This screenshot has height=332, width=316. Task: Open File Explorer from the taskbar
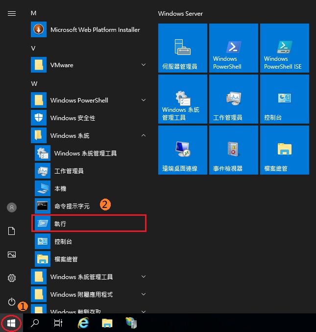pyautogui.click(x=107, y=323)
